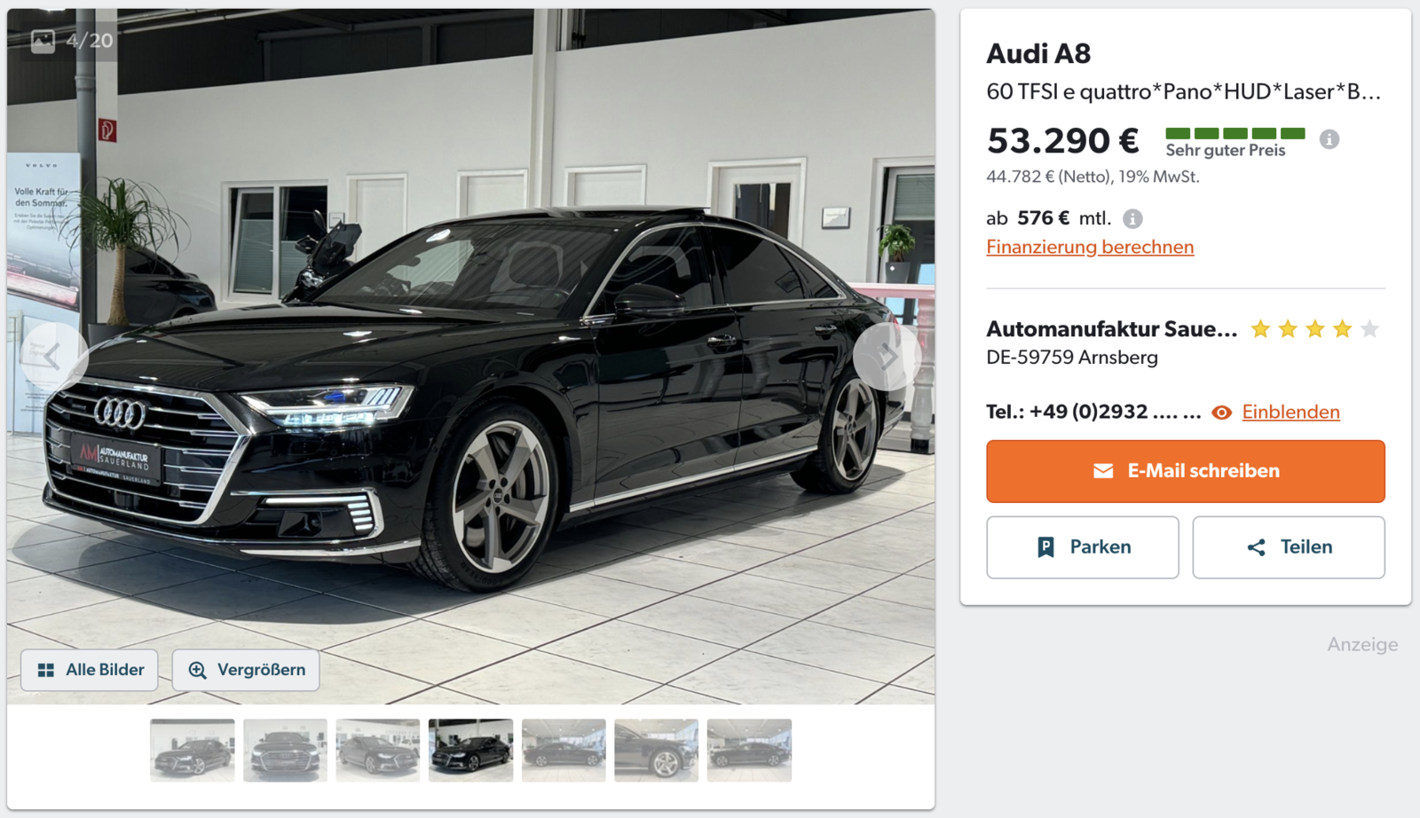Viewport: 1420px width, 818px height.
Task: Open monthly rate info icon
Action: [1132, 218]
